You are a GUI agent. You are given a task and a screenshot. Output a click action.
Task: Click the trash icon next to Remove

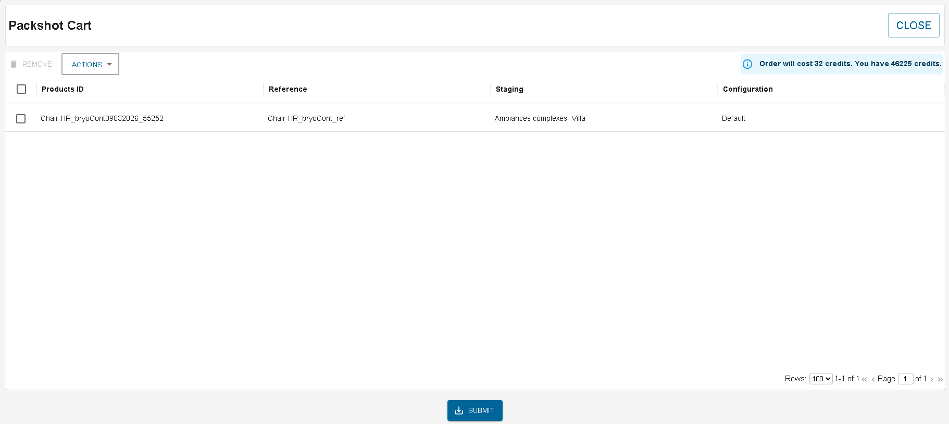pyautogui.click(x=14, y=64)
